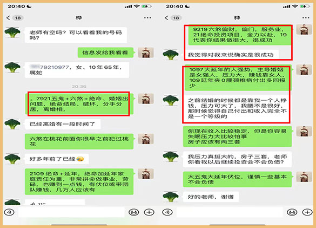The image size is (316, 228).
Task: Open the three-dot menu in right chat
Action: tap(306, 18)
